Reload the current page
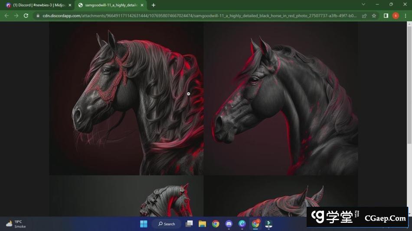Screen dimensions: 412x231 [26, 16]
